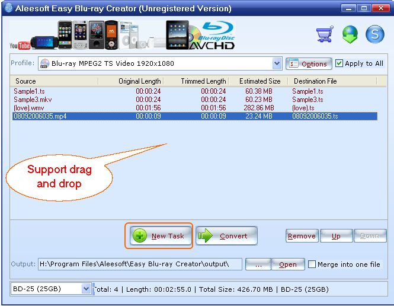Click the 60.38 MB estimated size cell
This screenshot has height=306, width=394.
click(x=259, y=91)
